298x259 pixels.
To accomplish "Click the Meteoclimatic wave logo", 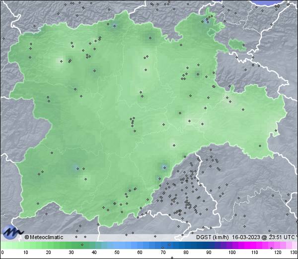I will [x=13, y=232].
